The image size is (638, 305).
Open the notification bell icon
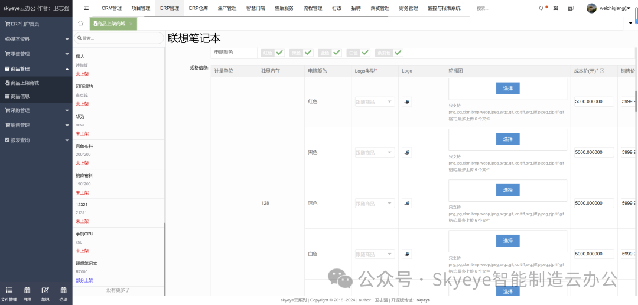coord(541,8)
